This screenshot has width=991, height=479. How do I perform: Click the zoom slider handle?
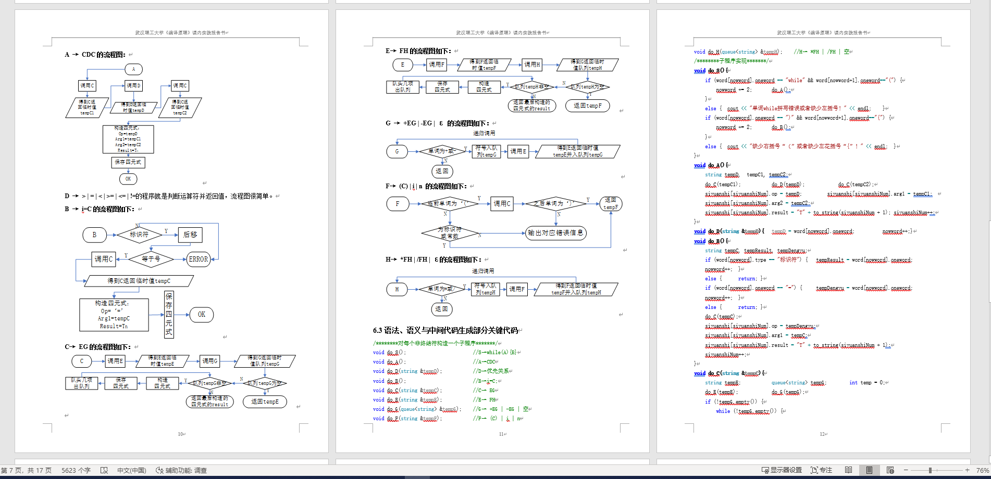click(930, 470)
